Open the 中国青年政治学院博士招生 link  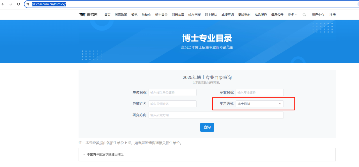(x=105, y=154)
